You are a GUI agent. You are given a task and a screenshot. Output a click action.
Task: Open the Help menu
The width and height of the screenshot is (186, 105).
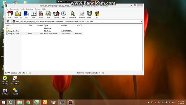(x=44, y=9)
